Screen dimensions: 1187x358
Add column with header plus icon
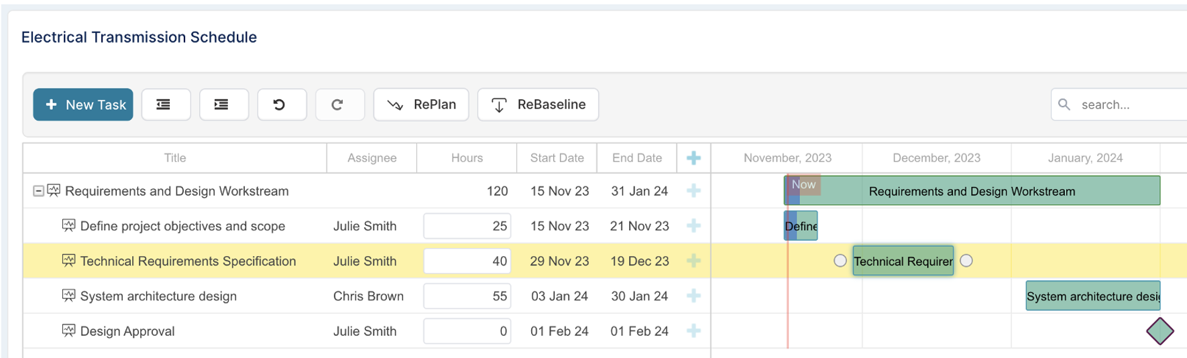coord(693,158)
